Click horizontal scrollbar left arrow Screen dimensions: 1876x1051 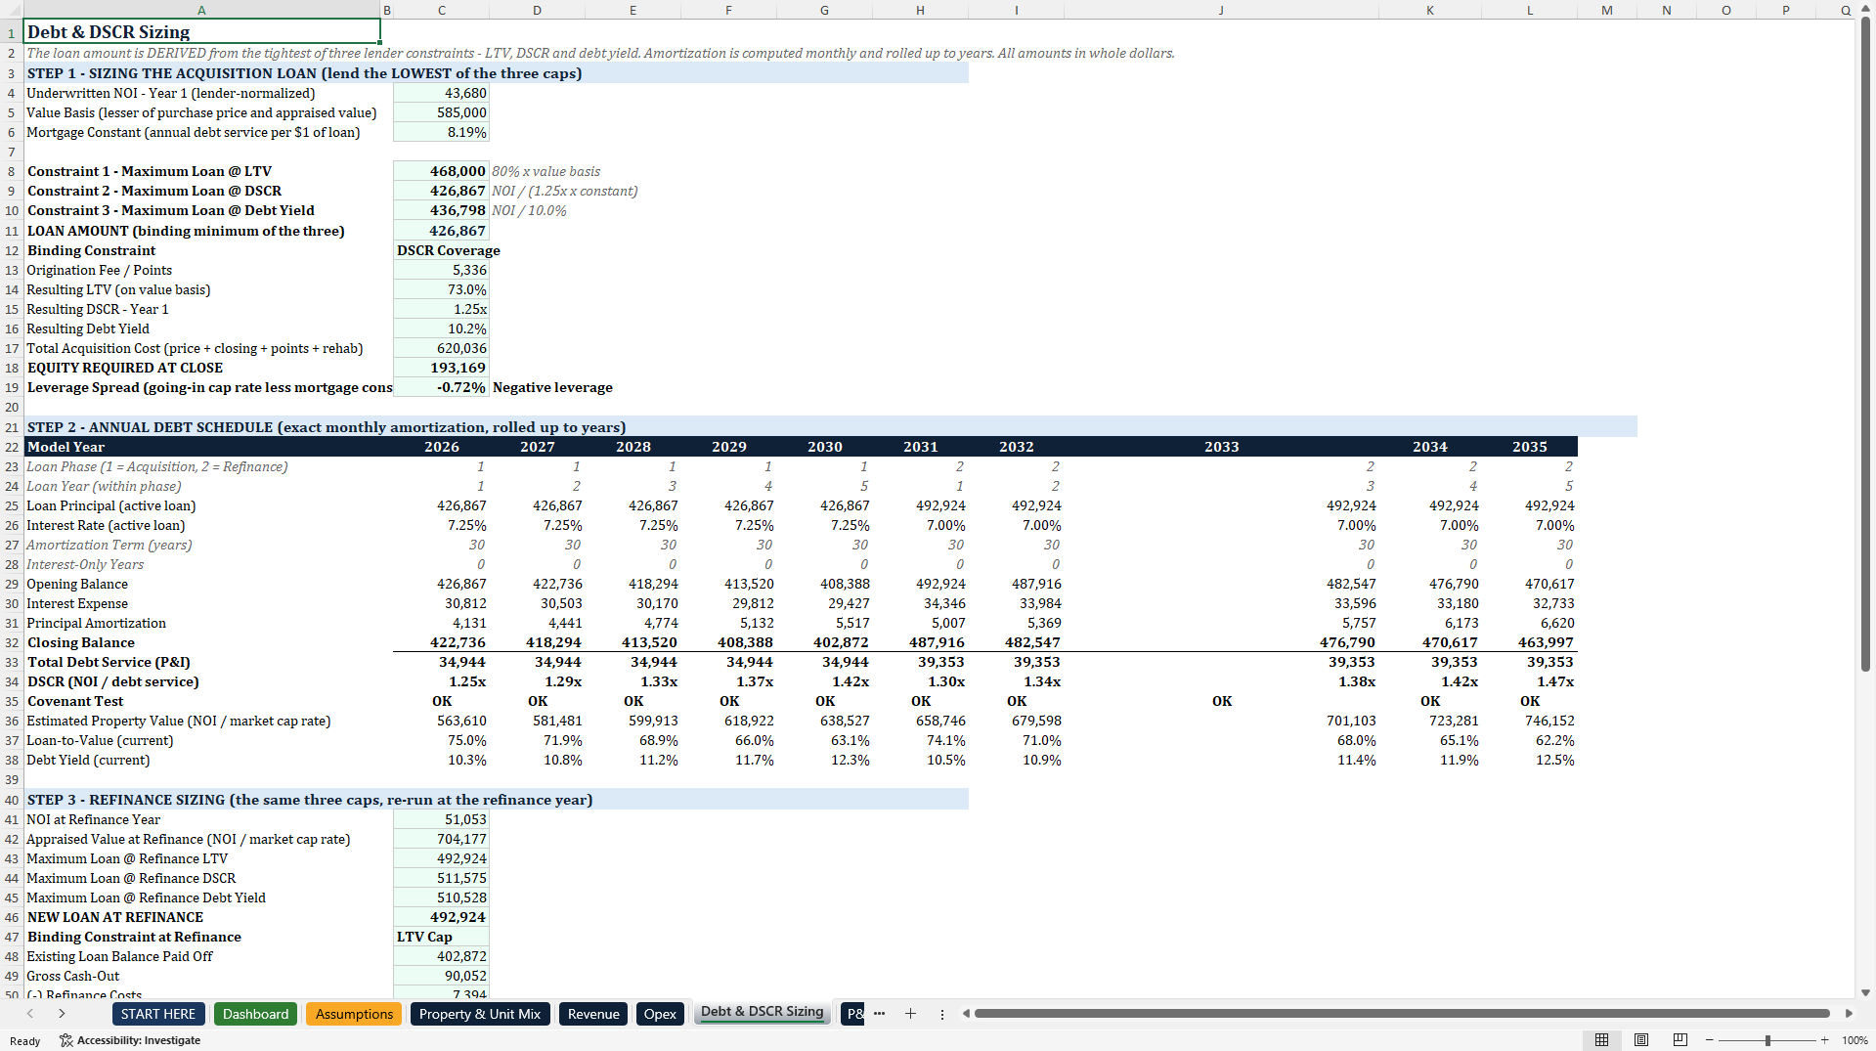[x=966, y=1014]
